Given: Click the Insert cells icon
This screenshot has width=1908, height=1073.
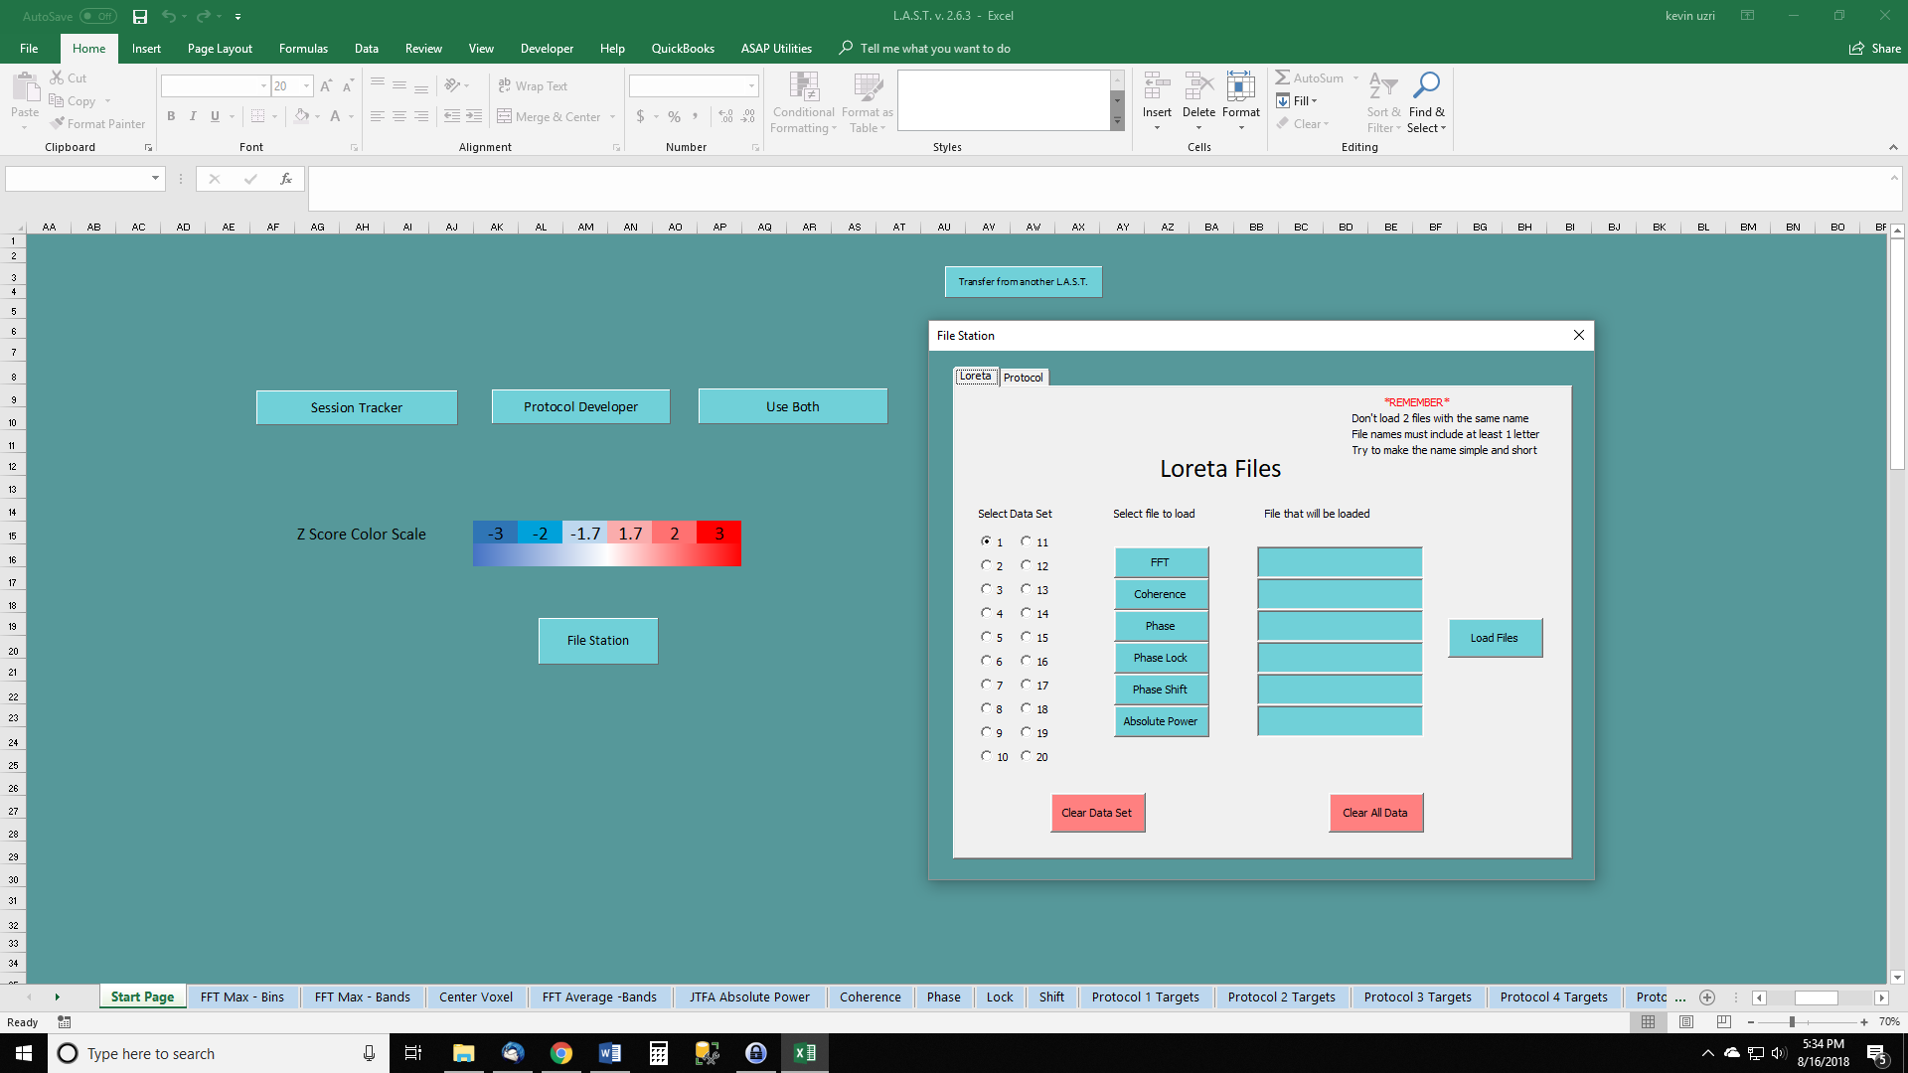Looking at the screenshot, I should [1156, 87].
